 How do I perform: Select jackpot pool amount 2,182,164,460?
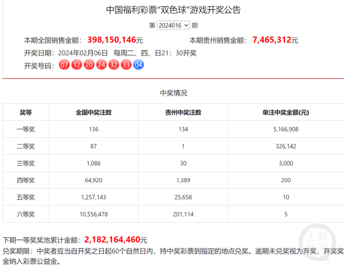(112, 240)
